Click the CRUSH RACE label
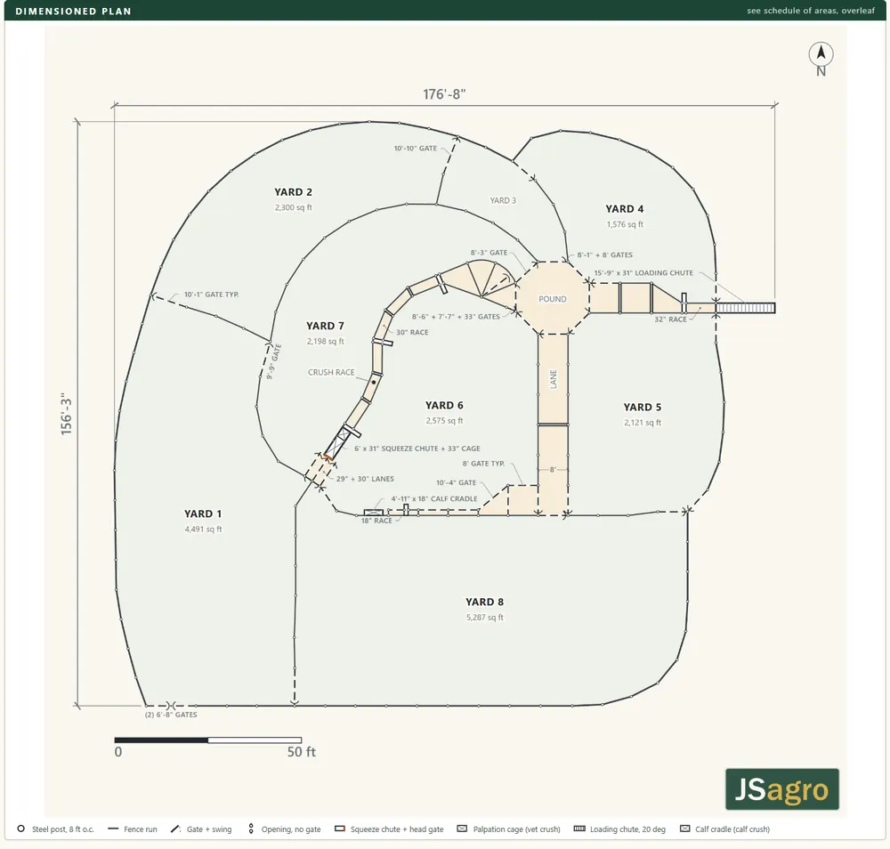 [331, 372]
